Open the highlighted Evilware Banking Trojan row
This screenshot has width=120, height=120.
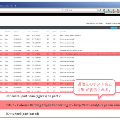60,54
